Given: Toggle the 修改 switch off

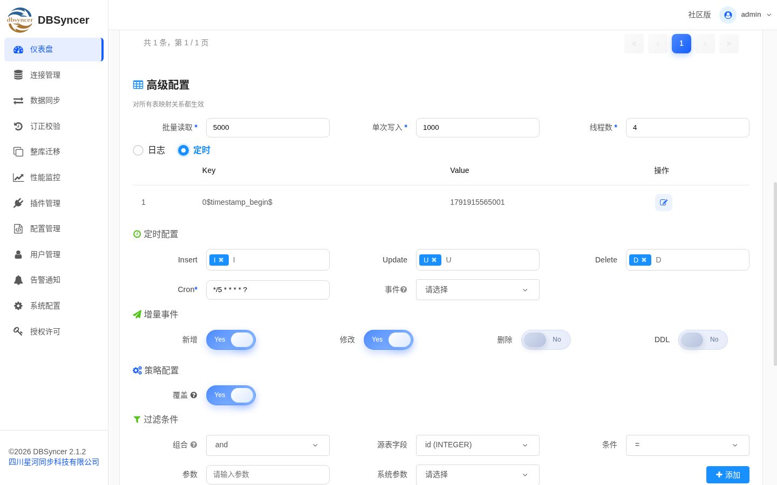Looking at the screenshot, I should (x=388, y=339).
